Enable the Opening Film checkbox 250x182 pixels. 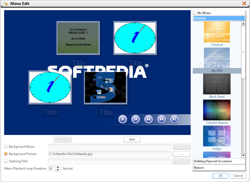(x=6, y=161)
